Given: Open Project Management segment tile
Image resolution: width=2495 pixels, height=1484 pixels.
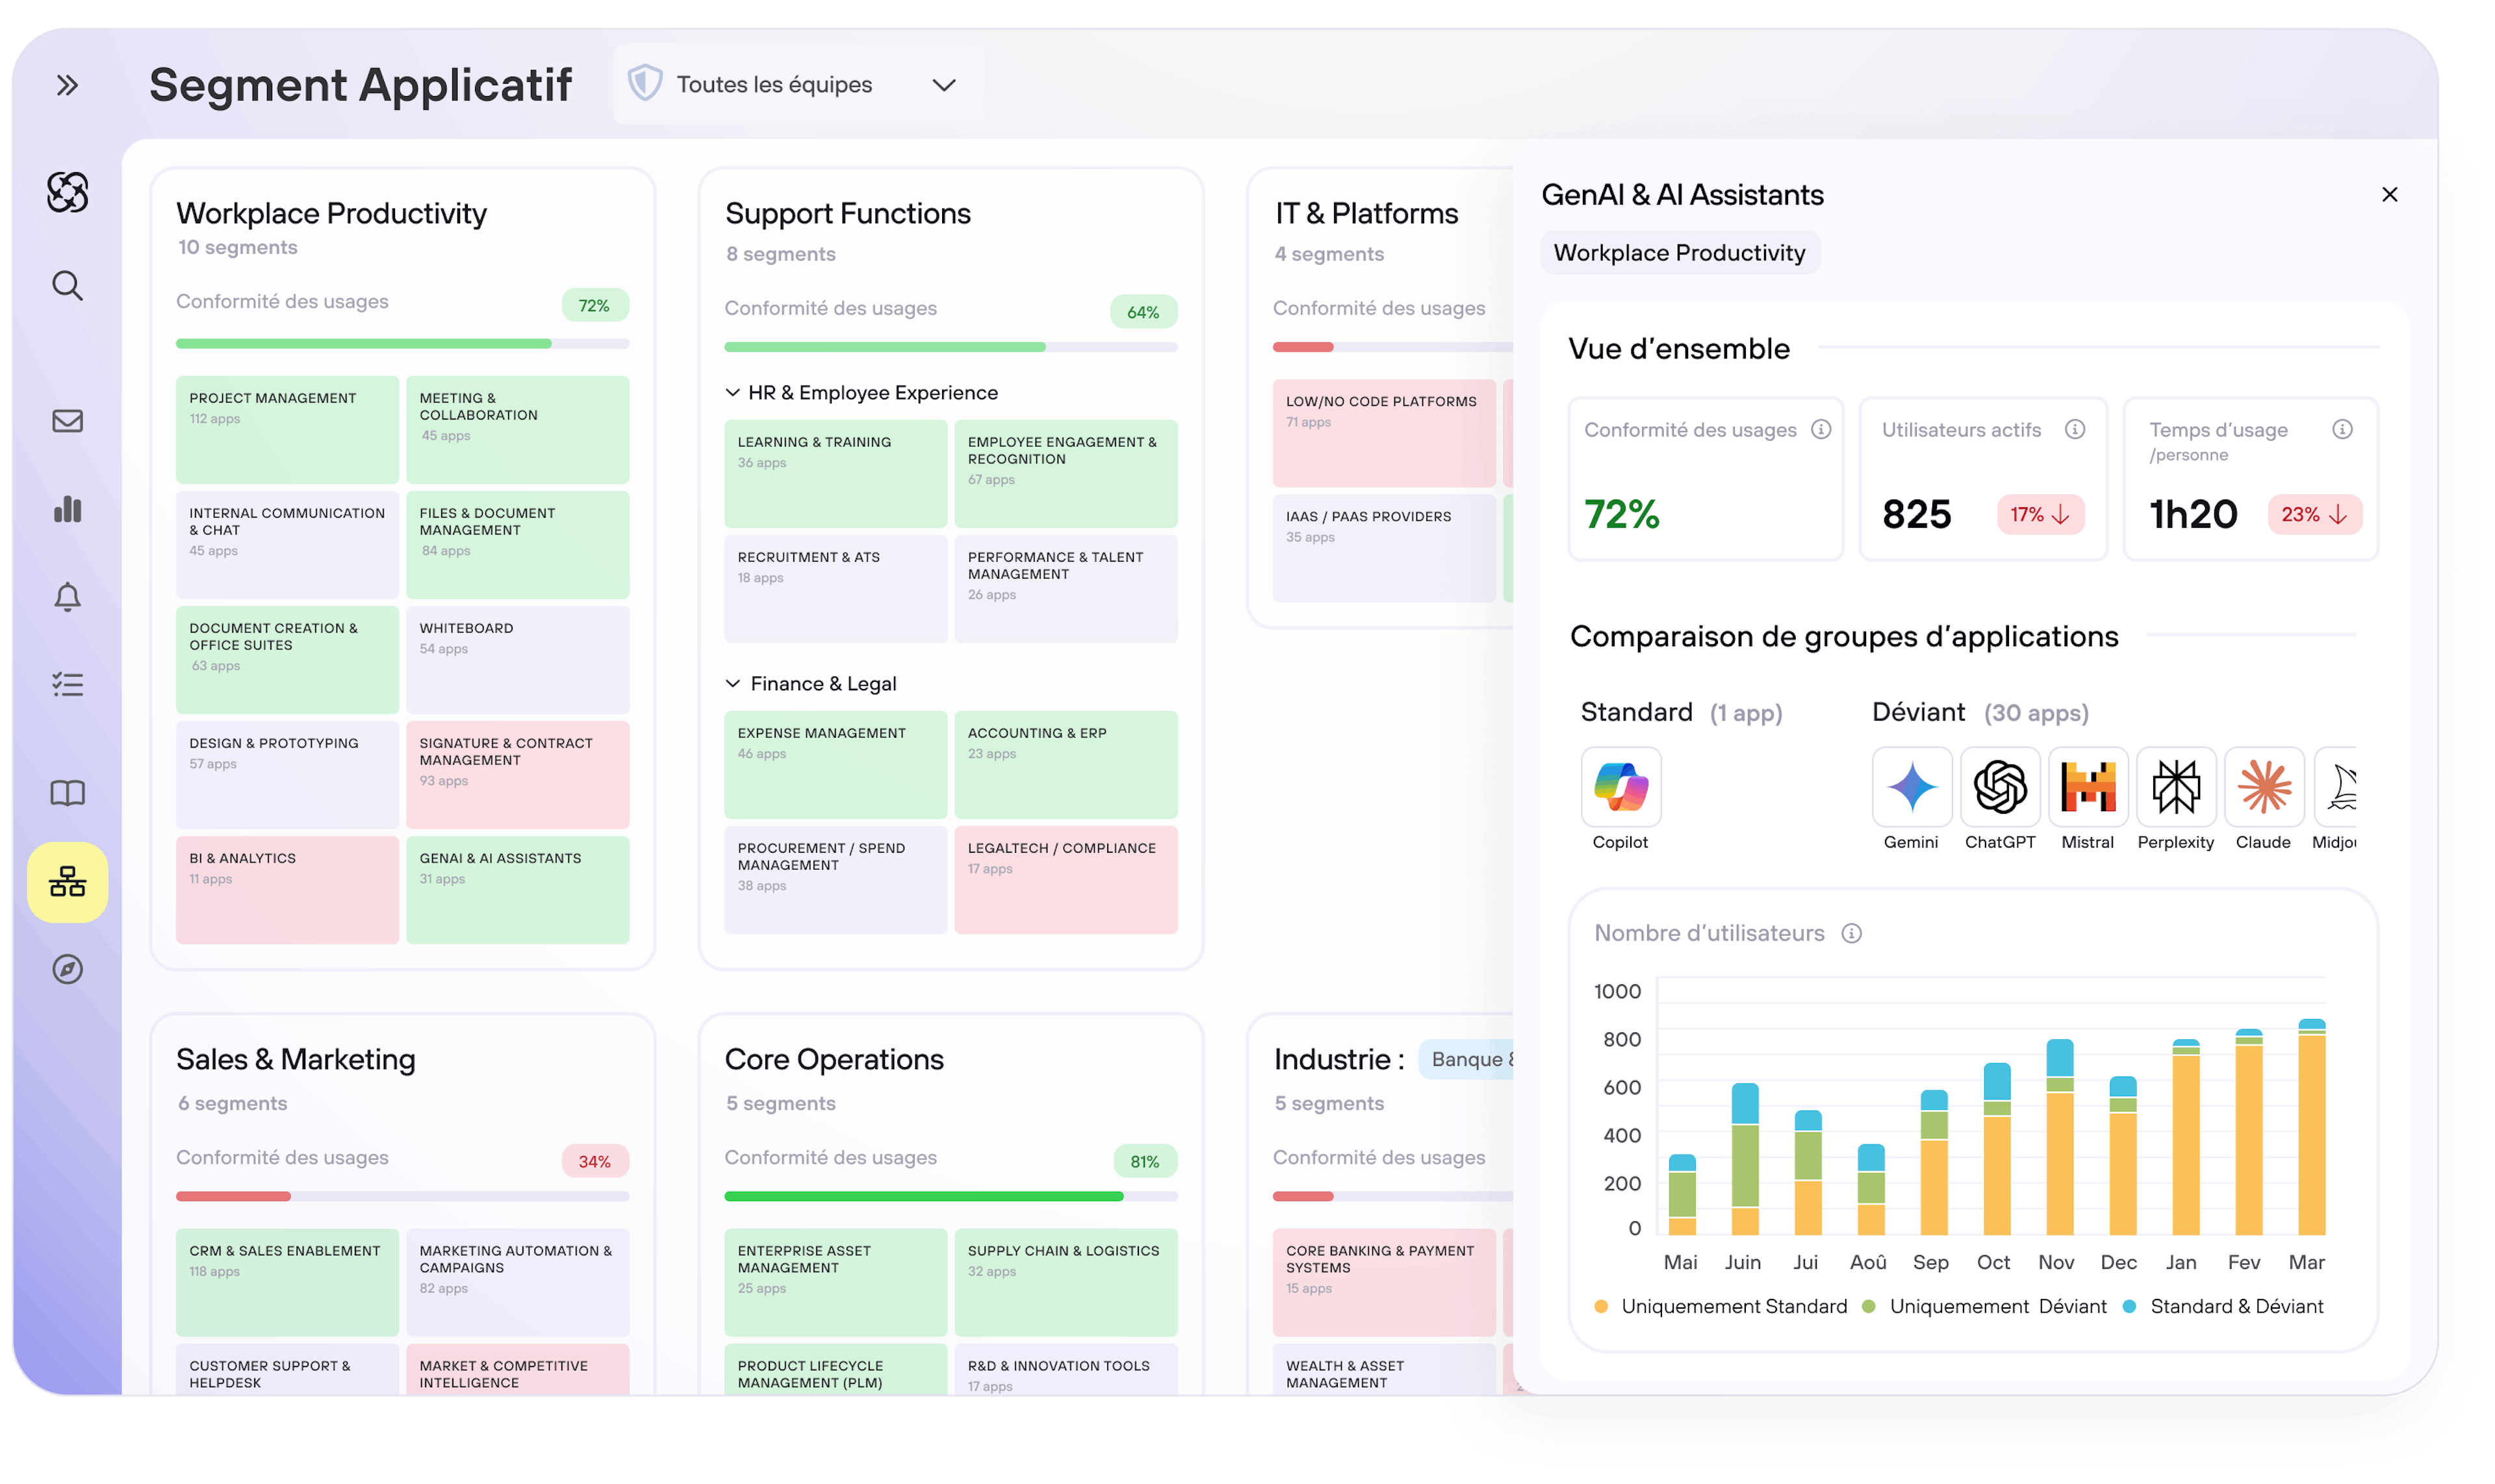Looking at the screenshot, I should [x=287, y=429].
